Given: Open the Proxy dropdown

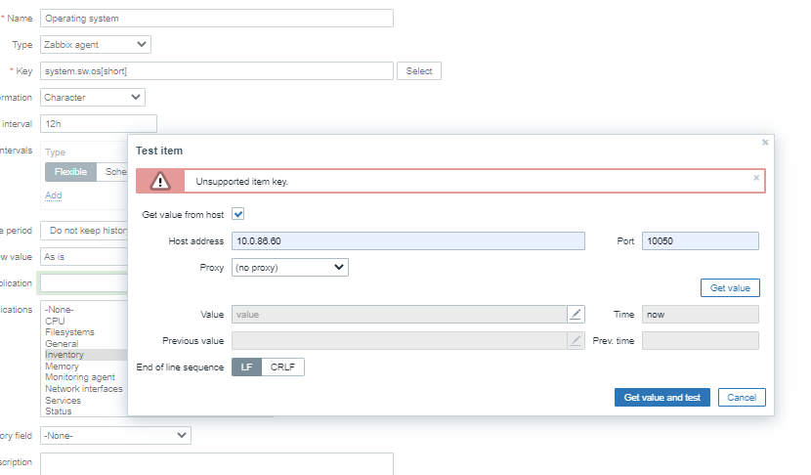Looking at the screenshot, I should click(290, 267).
